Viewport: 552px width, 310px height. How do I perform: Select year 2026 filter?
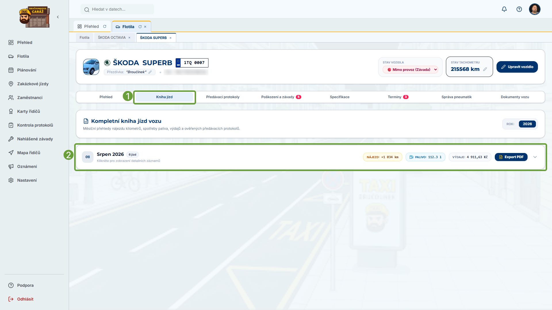pos(527,124)
